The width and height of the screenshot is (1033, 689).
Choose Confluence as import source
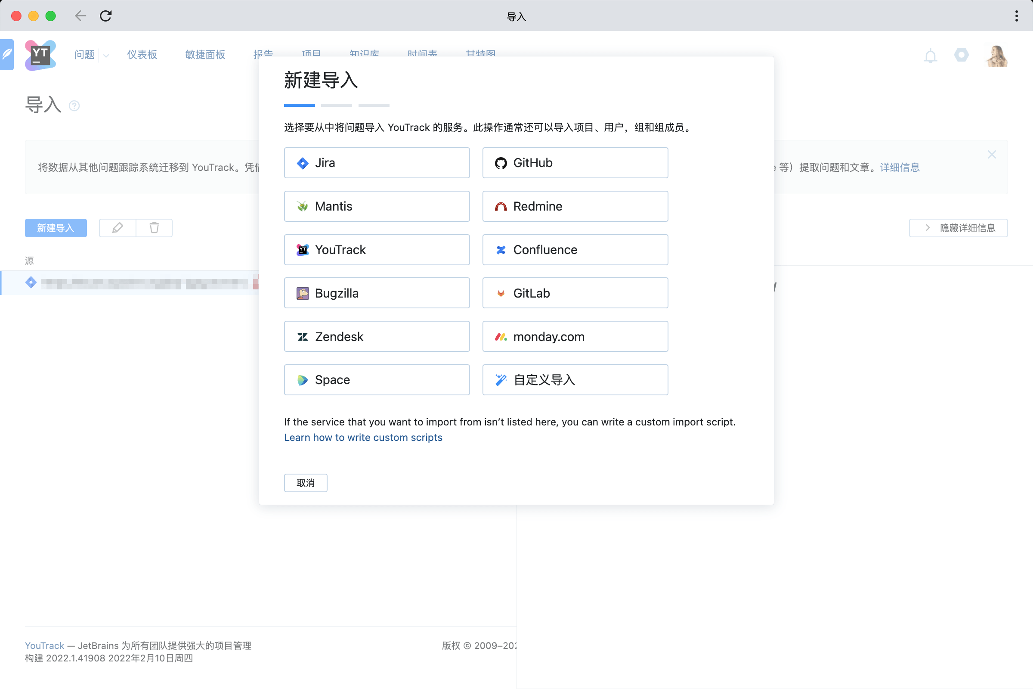[575, 250]
